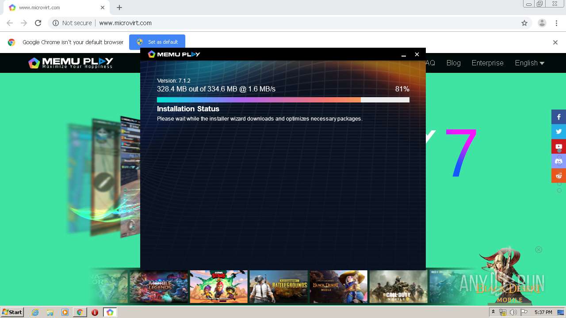Show hidden system tray icons
Viewport: 566px width, 318px height.
[x=493, y=312]
